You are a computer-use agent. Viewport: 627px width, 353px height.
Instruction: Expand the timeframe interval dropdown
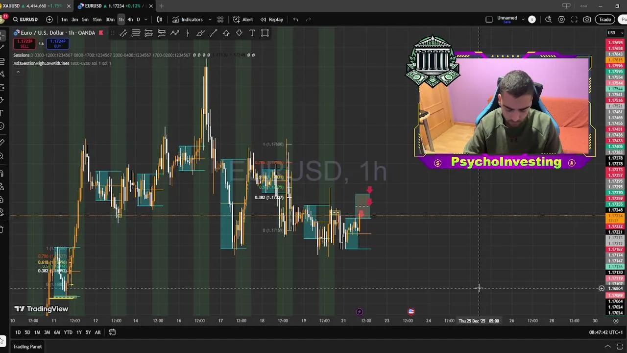(x=145, y=20)
